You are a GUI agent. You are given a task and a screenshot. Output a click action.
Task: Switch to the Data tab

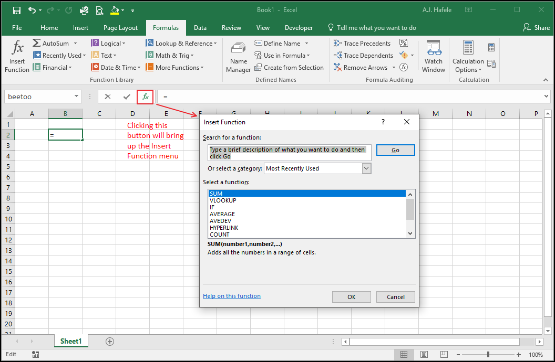coord(200,28)
